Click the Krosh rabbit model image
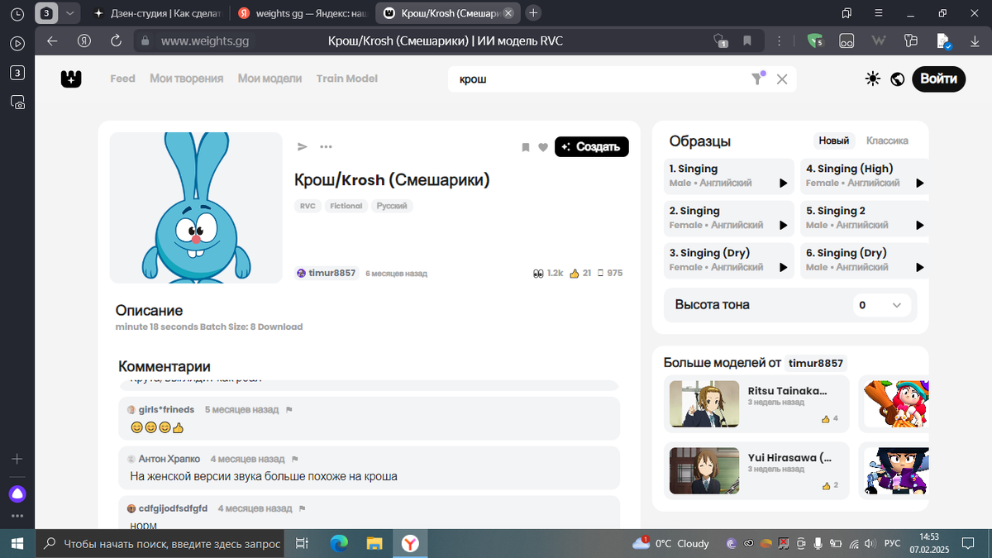 point(197,207)
